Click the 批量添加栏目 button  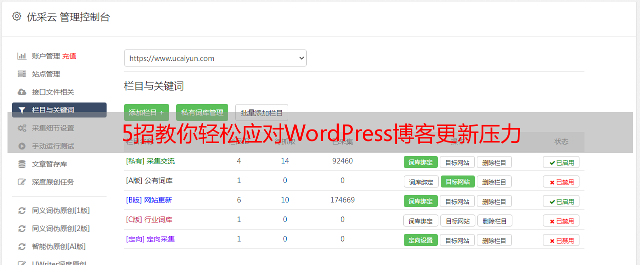click(x=262, y=112)
